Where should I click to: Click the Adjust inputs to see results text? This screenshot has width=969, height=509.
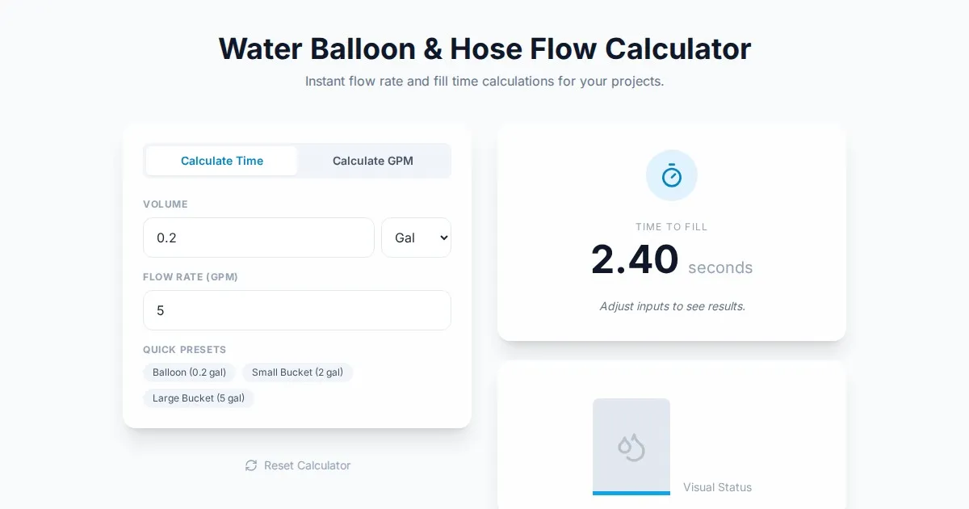coord(672,306)
